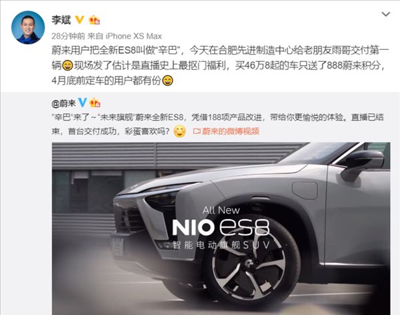400x315 pixels.
Task: Click the laughing emoji after 辆
Action: (67, 65)
